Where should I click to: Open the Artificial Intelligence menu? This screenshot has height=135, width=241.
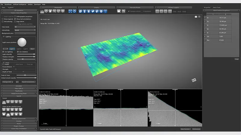20,4
